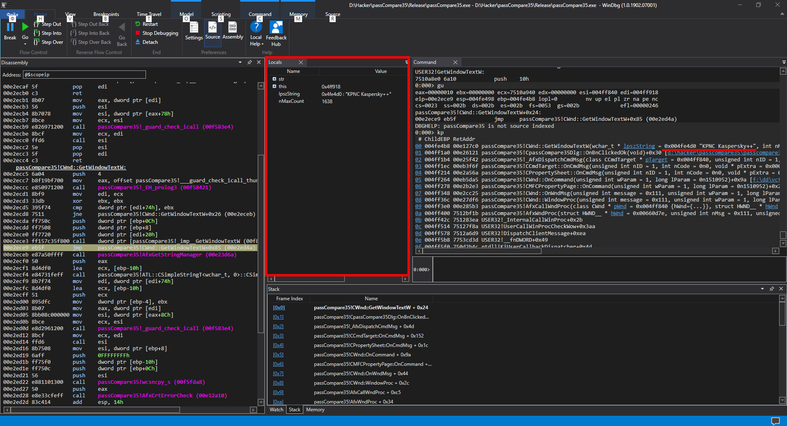Click the Break pause icon
Image resolution: width=787 pixels, height=426 pixels.
[x=10, y=27]
